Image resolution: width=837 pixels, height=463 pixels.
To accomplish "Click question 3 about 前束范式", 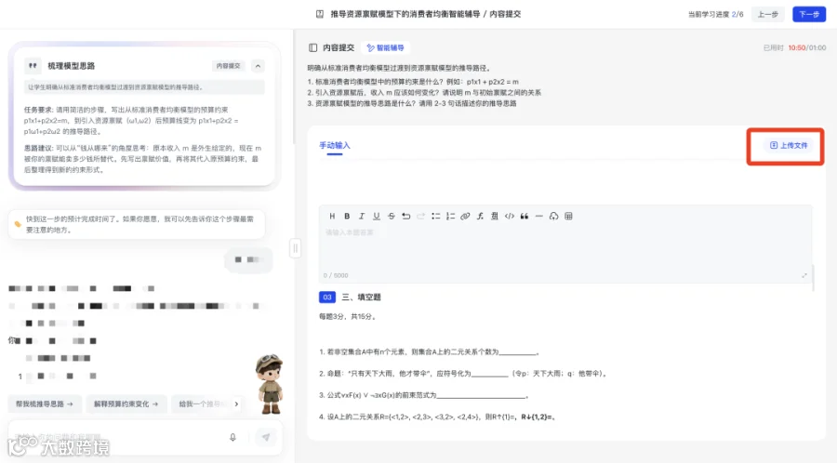I will point(424,395).
